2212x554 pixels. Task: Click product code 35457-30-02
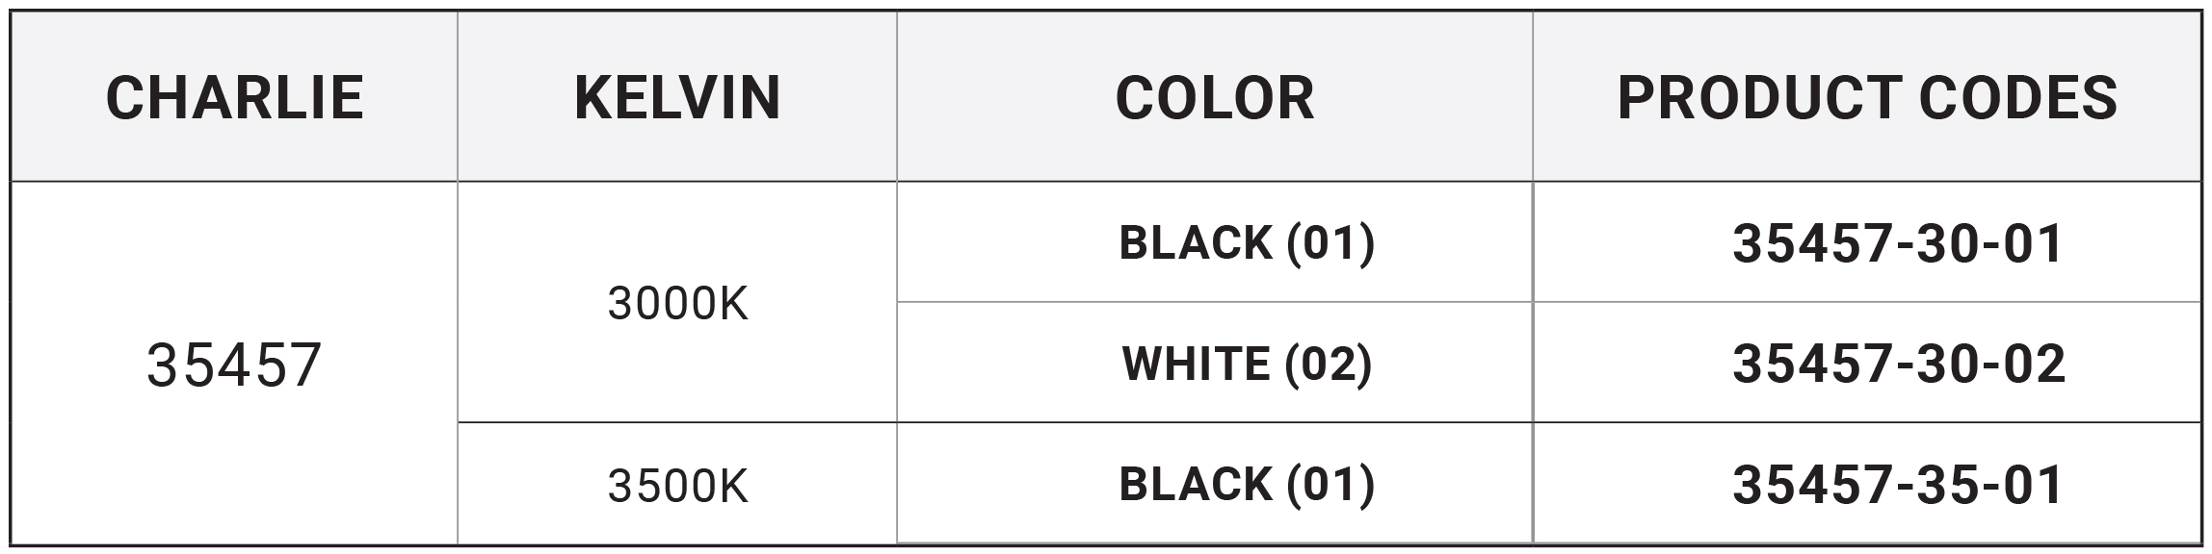click(x=1898, y=365)
